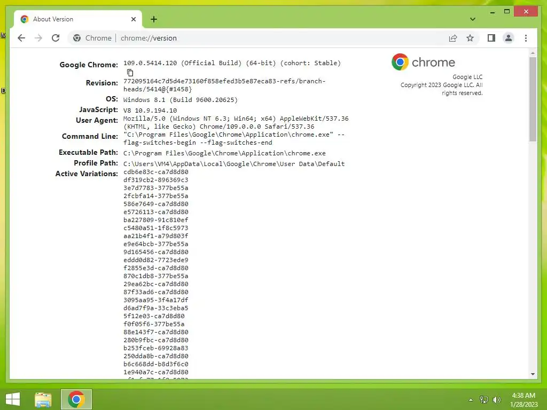Copy version string with the copy icon
The image size is (547, 410).
pos(130,73)
